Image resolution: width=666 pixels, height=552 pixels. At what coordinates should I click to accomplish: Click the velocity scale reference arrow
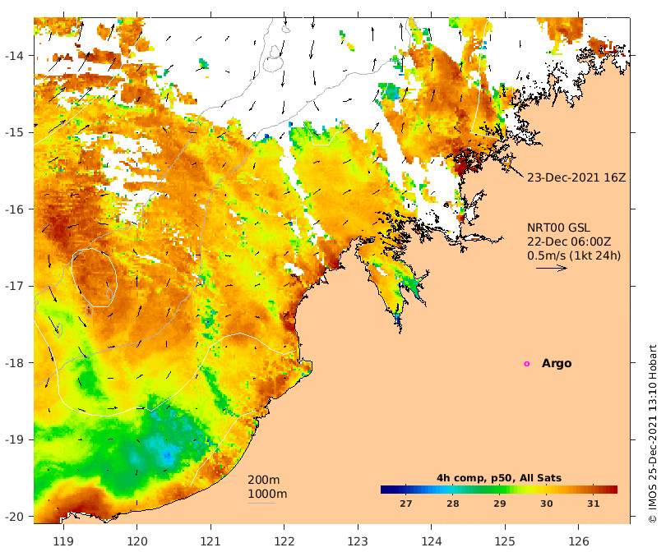pos(552,268)
